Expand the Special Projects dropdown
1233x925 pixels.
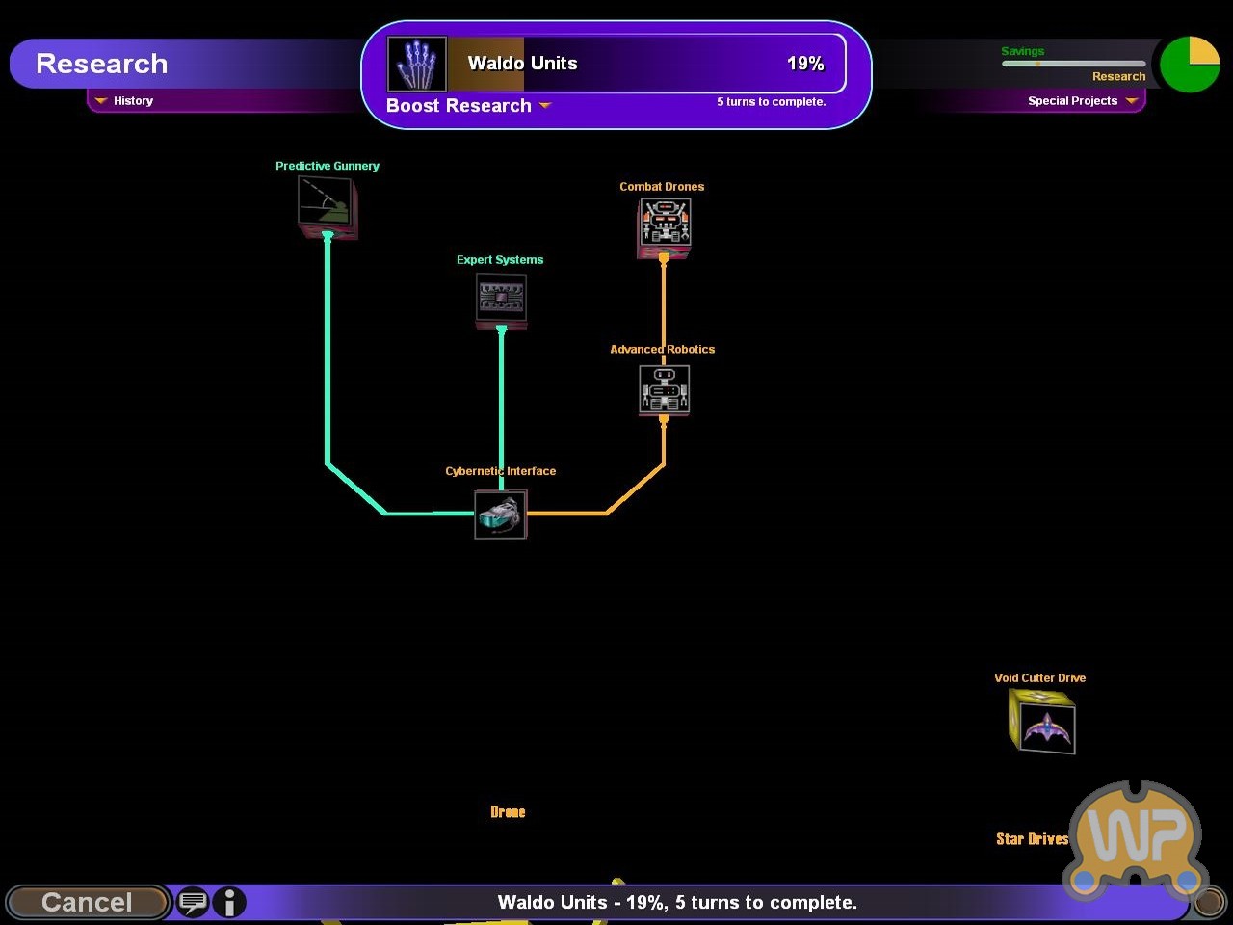coord(1082,101)
